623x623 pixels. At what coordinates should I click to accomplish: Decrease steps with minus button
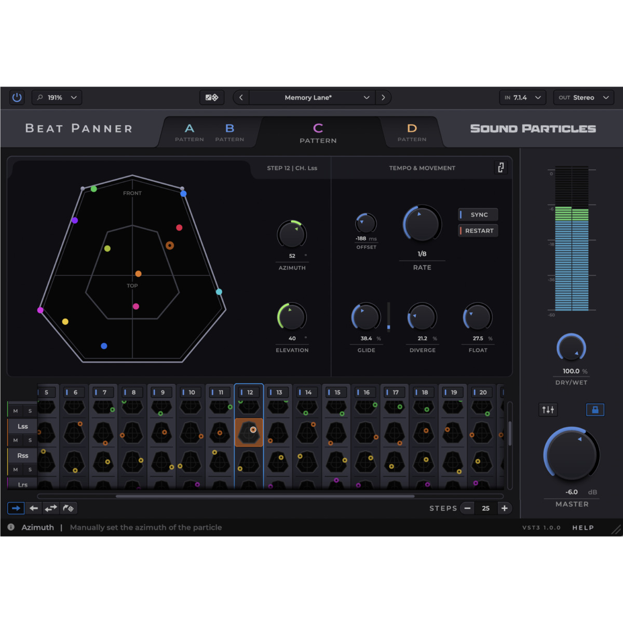(467, 508)
